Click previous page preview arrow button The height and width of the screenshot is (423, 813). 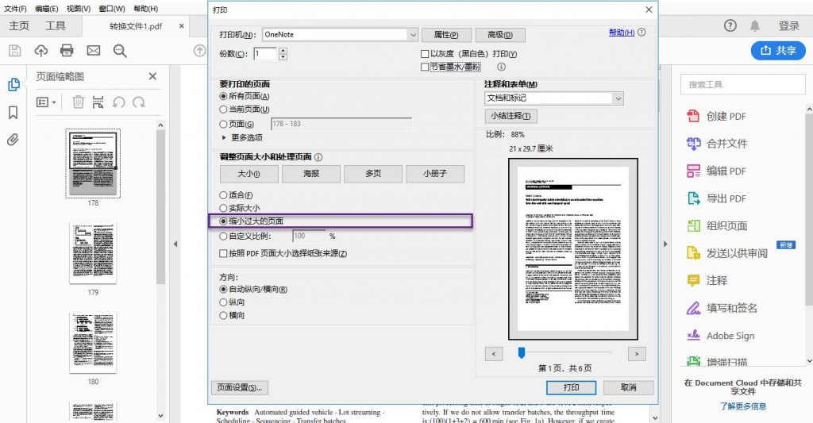[494, 353]
